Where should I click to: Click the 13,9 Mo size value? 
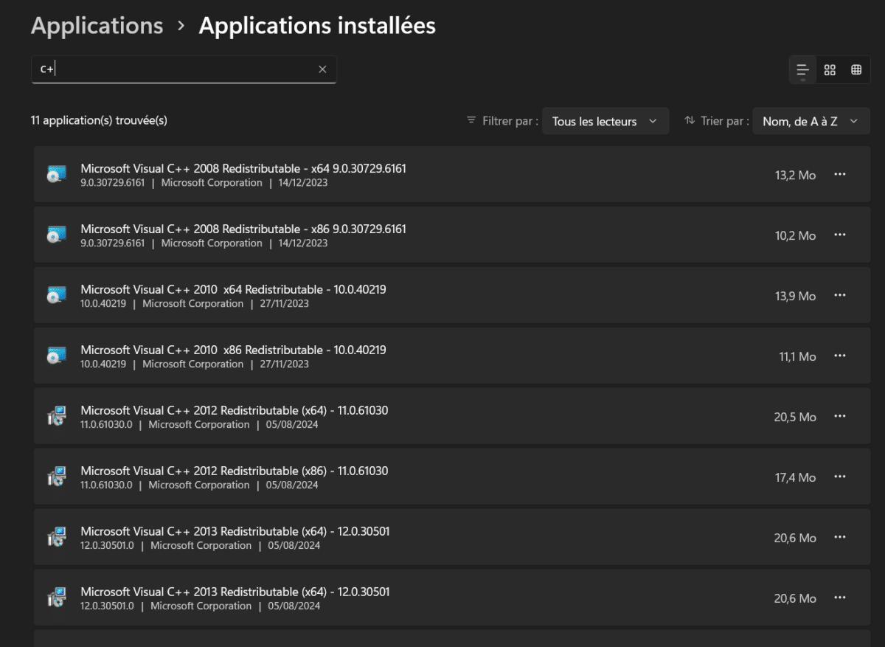[x=795, y=296]
